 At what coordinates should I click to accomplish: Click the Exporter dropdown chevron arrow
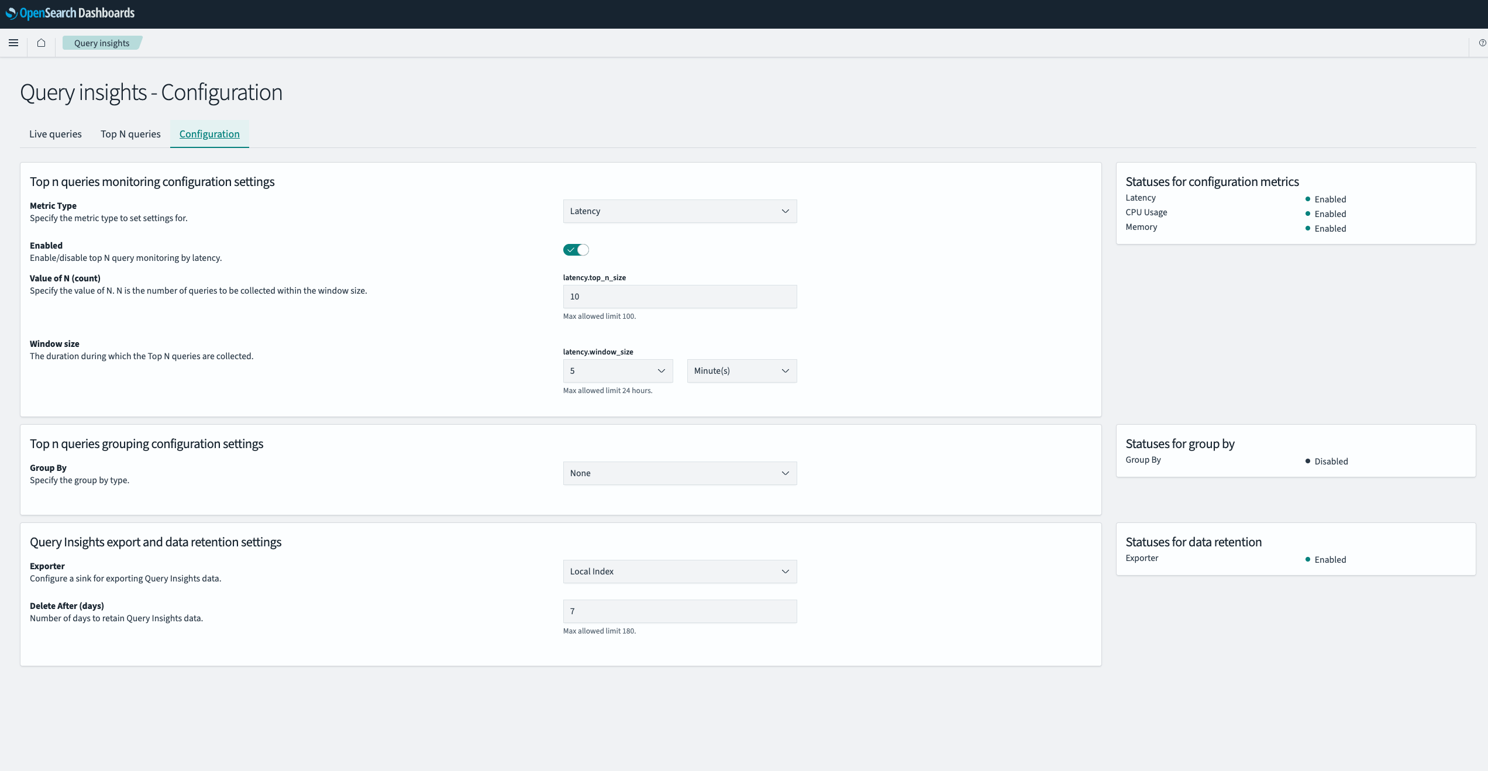pos(785,572)
